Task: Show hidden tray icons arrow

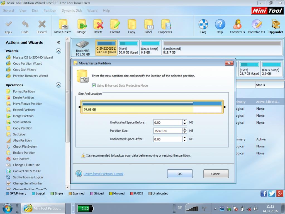Action: point(215,209)
